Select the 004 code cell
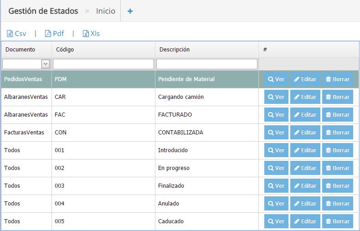 coord(103,204)
